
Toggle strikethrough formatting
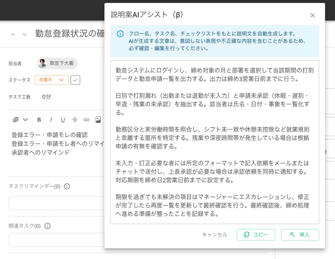[x=74, y=120]
